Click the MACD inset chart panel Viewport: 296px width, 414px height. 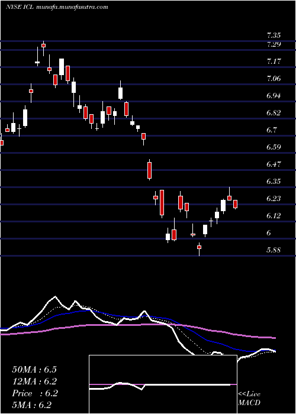pyautogui.click(x=163, y=384)
